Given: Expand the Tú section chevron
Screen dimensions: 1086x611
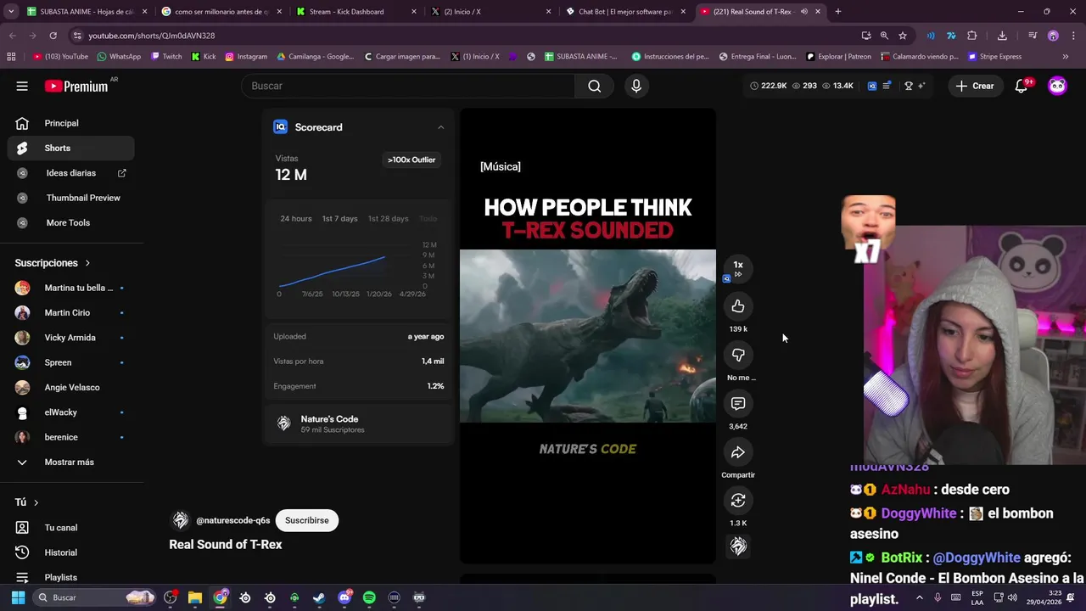Looking at the screenshot, I should coord(36,502).
